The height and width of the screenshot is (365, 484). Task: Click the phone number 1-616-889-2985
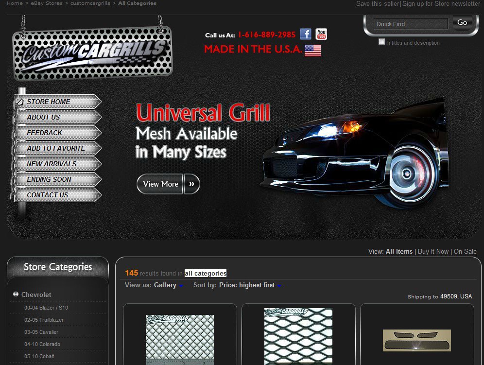[267, 35]
